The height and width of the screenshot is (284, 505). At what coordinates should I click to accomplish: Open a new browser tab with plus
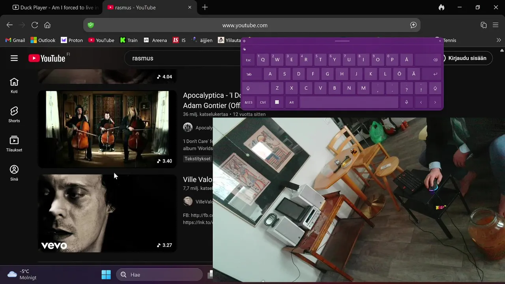pyautogui.click(x=205, y=7)
